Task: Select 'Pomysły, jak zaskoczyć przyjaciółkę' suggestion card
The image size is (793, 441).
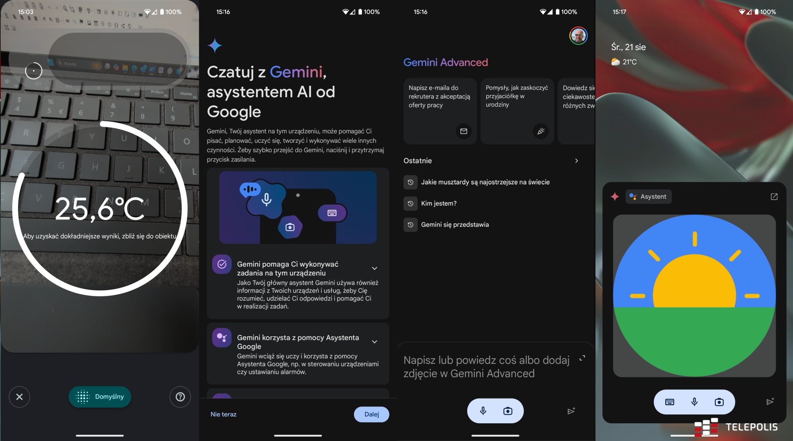Action: (x=517, y=111)
